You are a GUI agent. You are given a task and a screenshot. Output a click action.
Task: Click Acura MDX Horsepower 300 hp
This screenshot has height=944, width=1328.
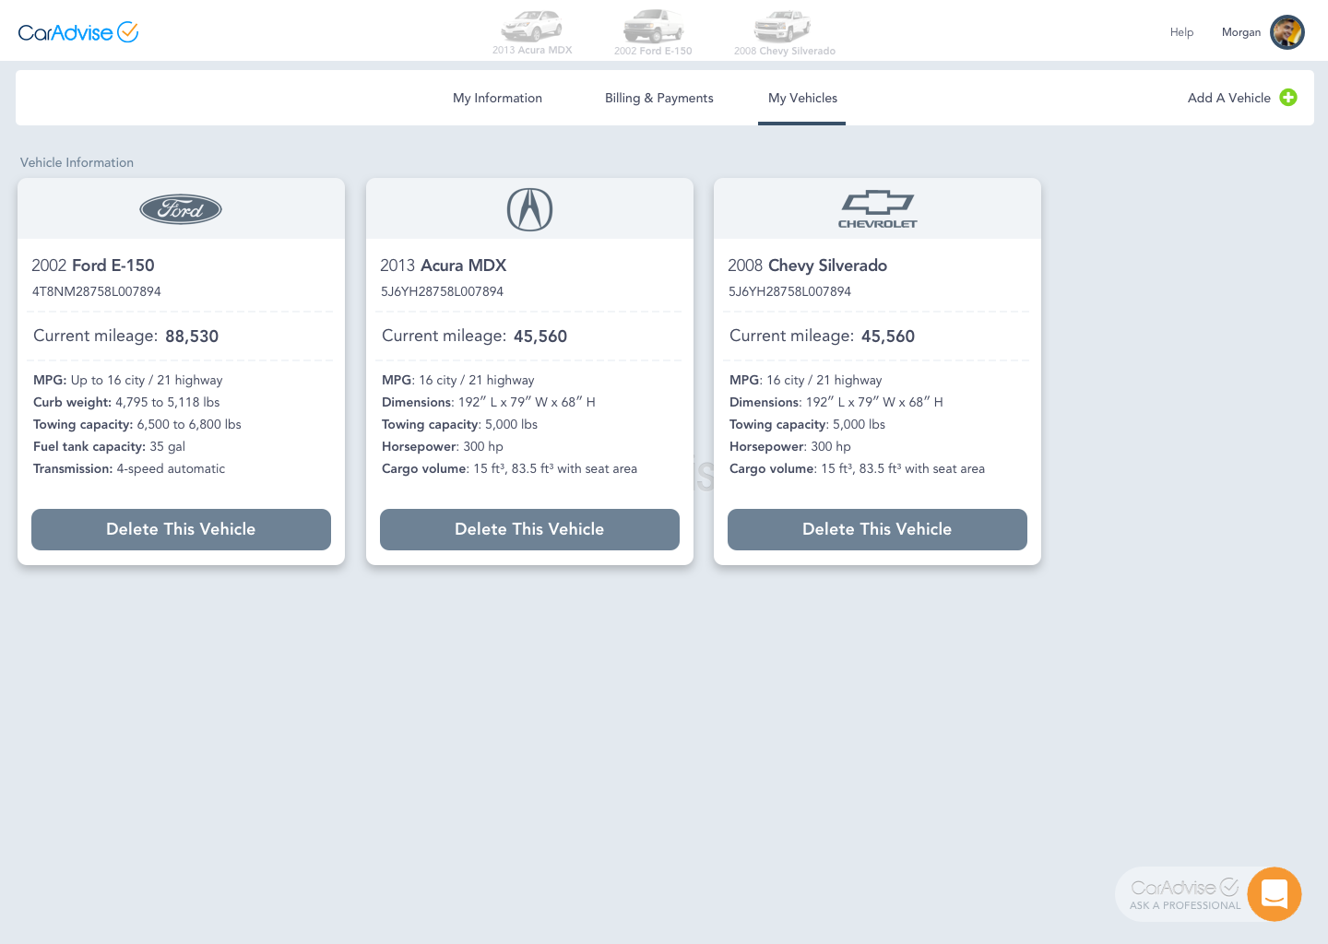(443, 446)
